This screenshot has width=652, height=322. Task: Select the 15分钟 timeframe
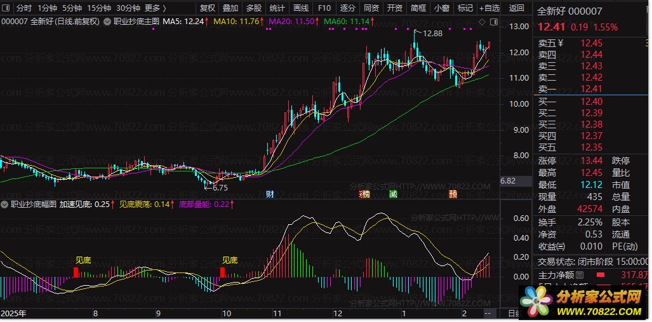point(99,8)
